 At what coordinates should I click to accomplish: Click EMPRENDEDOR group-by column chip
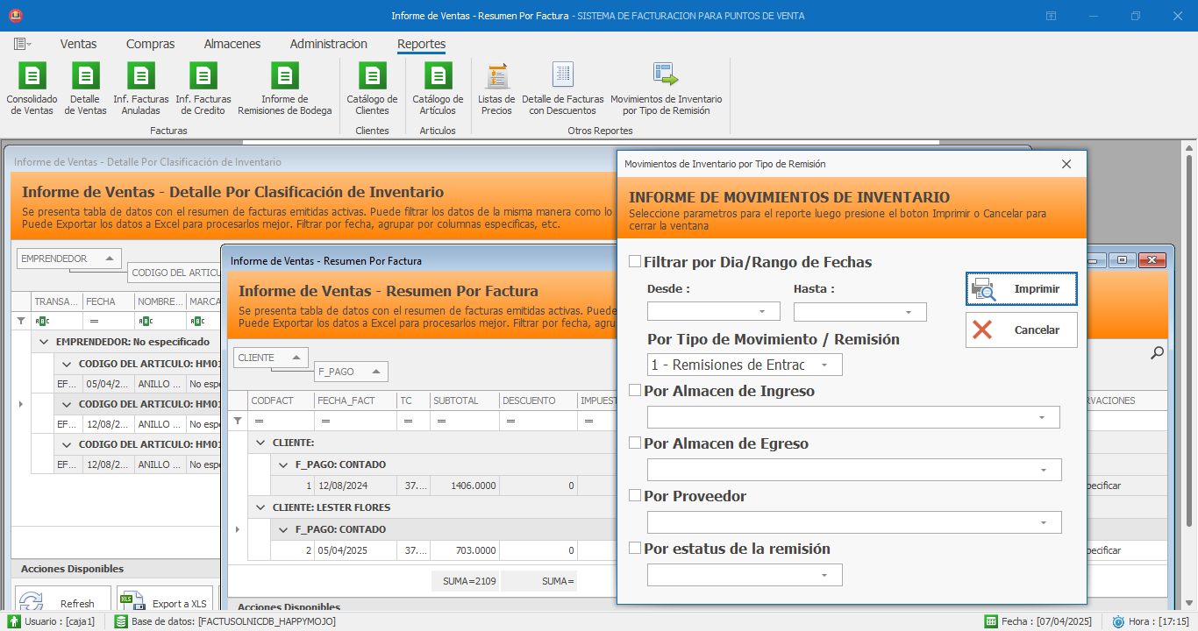[68, 259]
